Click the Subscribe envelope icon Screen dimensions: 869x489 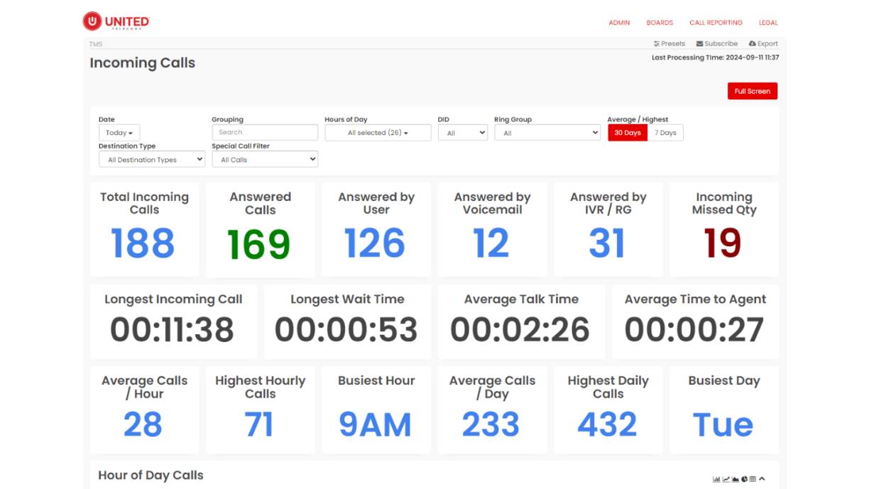coord(716,43)
